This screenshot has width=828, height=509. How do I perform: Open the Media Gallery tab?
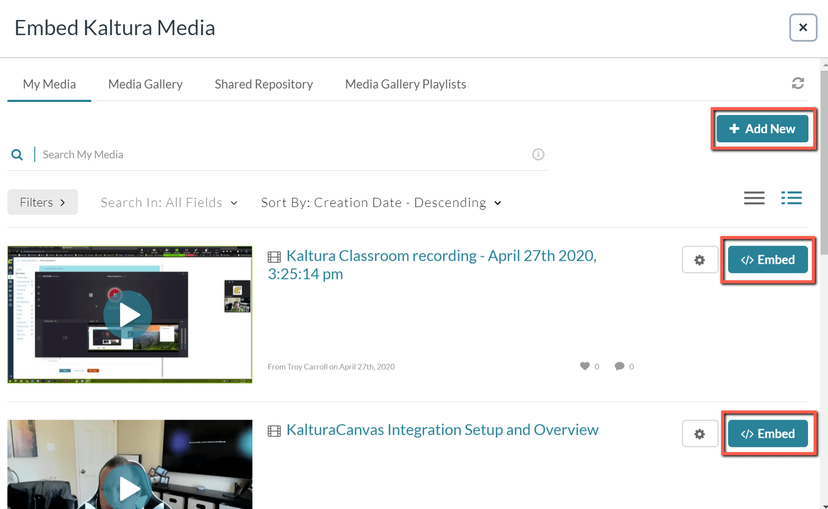(145, 84)
